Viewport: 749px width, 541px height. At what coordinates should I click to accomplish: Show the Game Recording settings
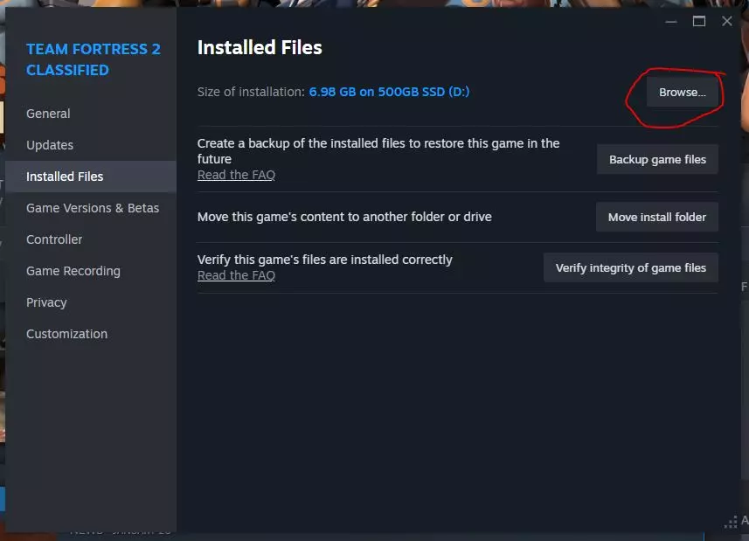tap(73, 271)
